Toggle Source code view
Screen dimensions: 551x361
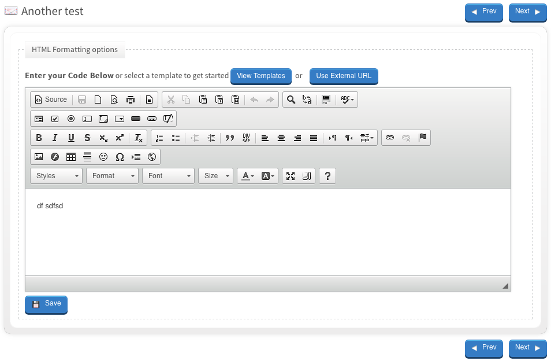pos(51,100)
